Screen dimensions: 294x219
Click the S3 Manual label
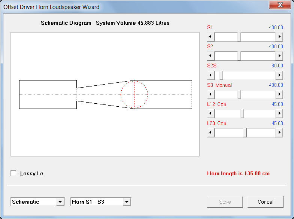(219, 85)
